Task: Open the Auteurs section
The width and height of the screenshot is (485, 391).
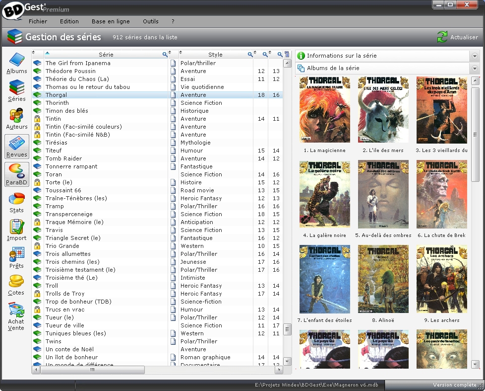Action: pos(17,119)
